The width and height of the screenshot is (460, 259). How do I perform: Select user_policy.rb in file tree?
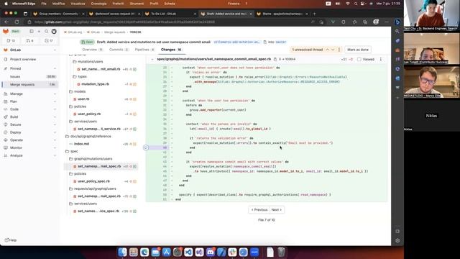(x=89, y=114)
